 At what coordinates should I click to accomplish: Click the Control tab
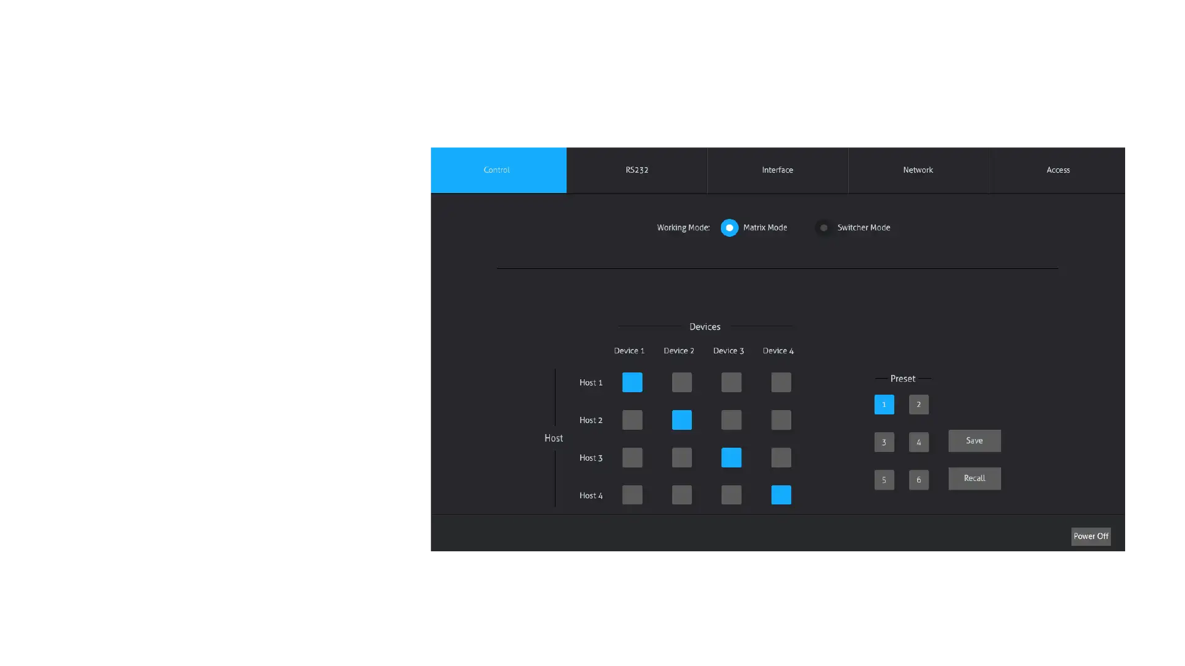click(497, 170)
